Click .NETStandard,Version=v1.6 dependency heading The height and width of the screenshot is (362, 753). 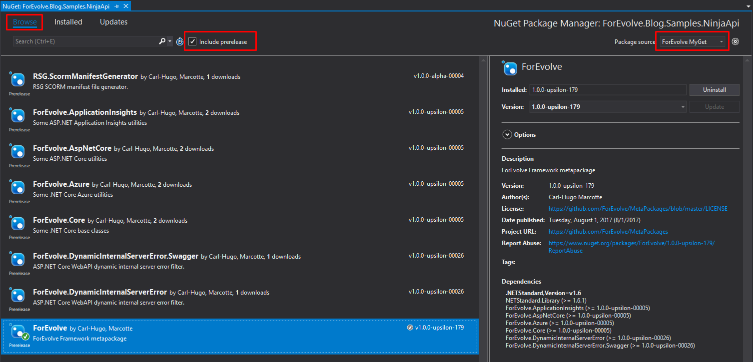[543, 293]
